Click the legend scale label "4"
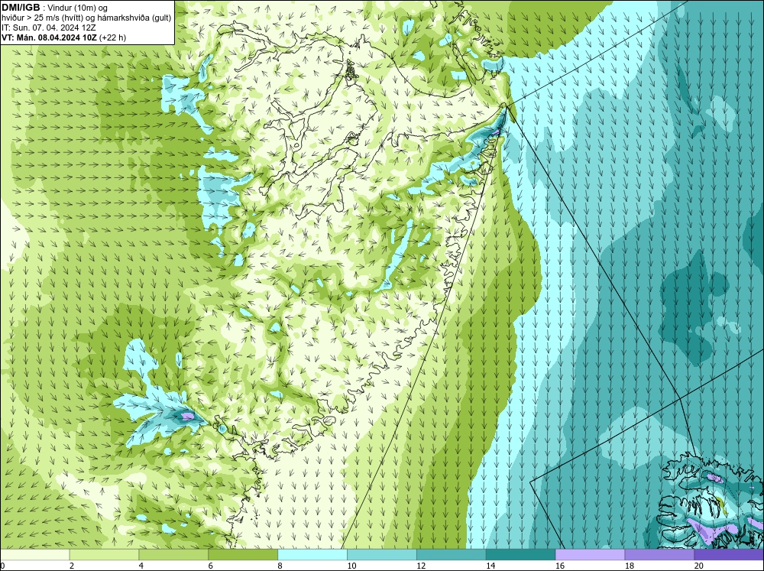764x571 pixels. (x=141, y=566)
